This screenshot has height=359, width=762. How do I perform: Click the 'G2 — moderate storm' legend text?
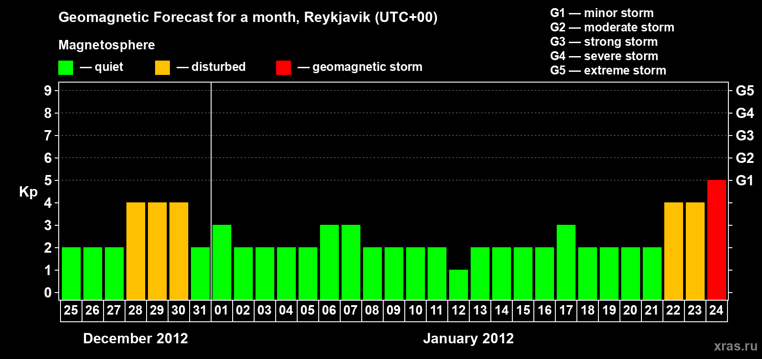pos(612,27)
